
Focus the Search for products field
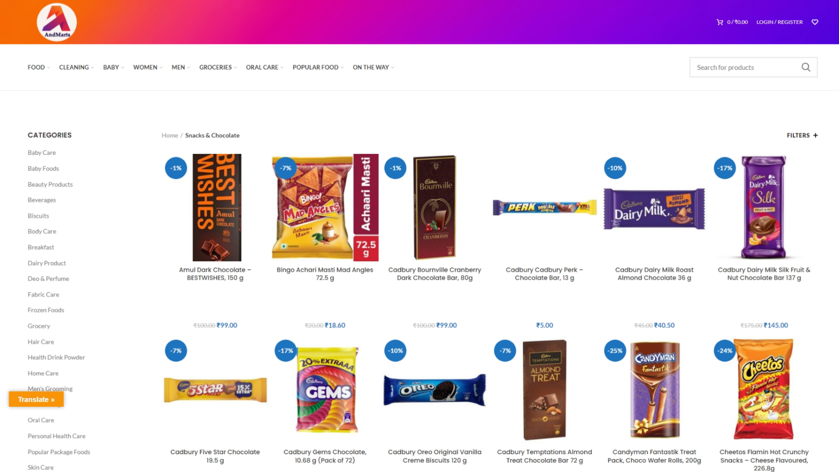(745, 67)
